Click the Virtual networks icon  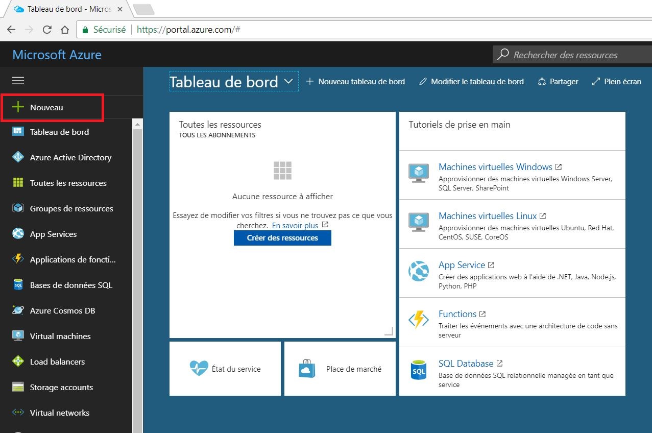pos(18,413)
